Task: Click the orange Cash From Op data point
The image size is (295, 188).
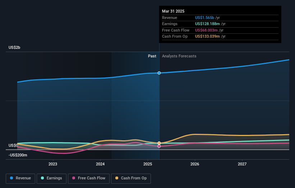Action: tap(159, 143)
